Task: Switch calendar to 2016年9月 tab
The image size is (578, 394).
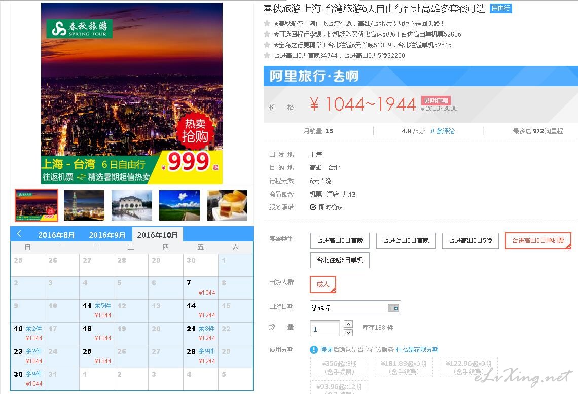Action: click(107, 235)
